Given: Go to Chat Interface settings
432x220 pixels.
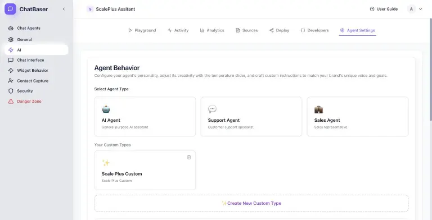Looking at the screenshot, I should (37, 60).
